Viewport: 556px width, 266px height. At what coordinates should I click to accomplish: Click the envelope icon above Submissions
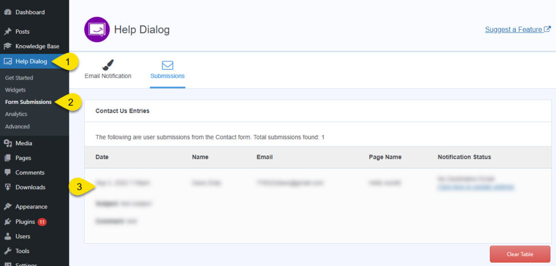(x=167, y=65)
